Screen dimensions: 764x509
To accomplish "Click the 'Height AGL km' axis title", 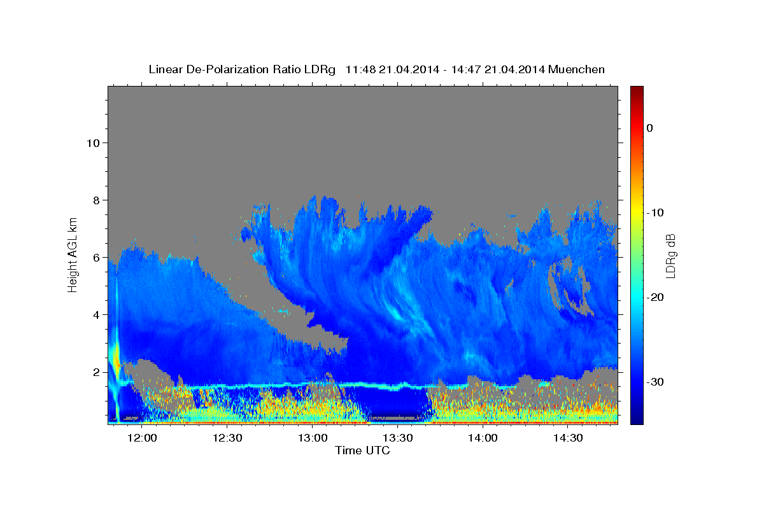I will tap(73, 254).
